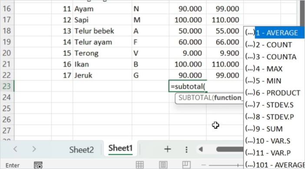Select 7 - STDEV.S option
The width and height of the screenshot is (305, 169).
pyautogui.click(x=274, y=105)
